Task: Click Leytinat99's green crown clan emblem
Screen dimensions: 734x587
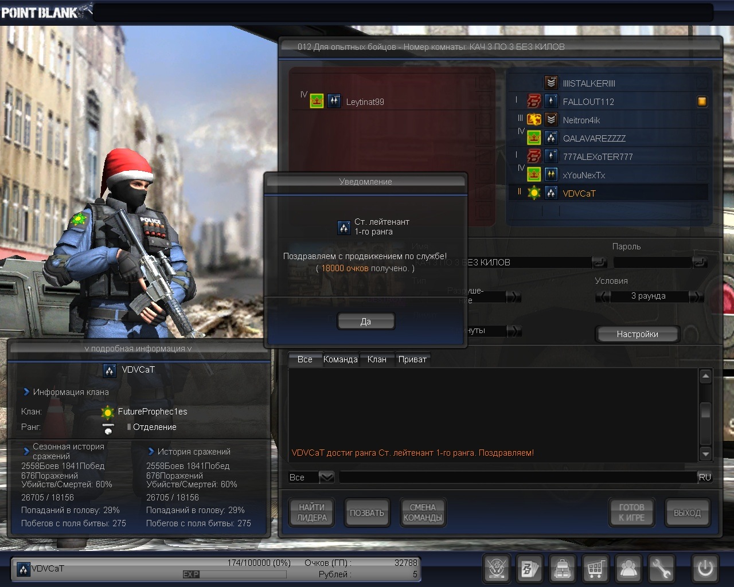Action: 317,101
